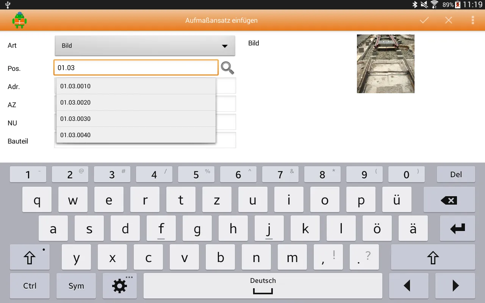Toggle the right Shift key
485x303 pixels.
433,258
